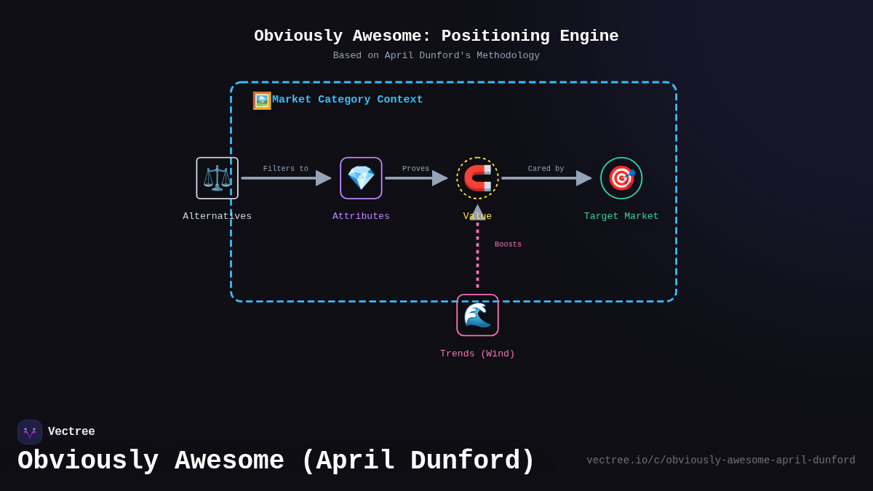Select the Trends (Wind) wave icon
The height and width of the screenshot is (491, 873).
(x=477, y=315)
